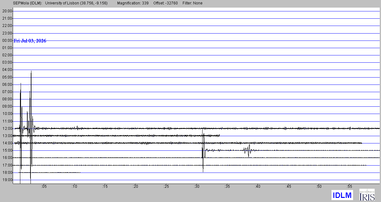Image resolution: width=381 pixels, height=202 pixels.
Task: Select the 21:00 hour label
Action: point(7,18)
